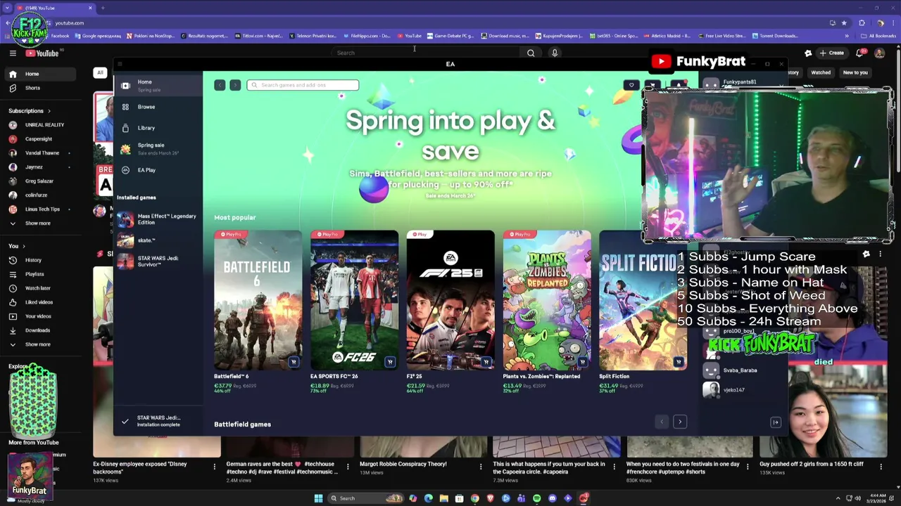Switch to the YouTube browser tab

[x=54, y=8]
